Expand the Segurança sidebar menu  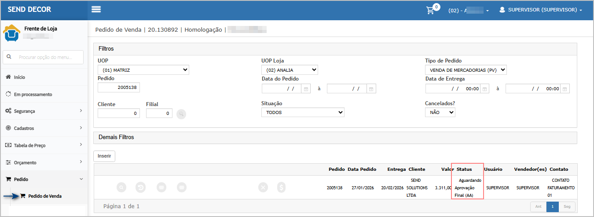click(44, 111)
